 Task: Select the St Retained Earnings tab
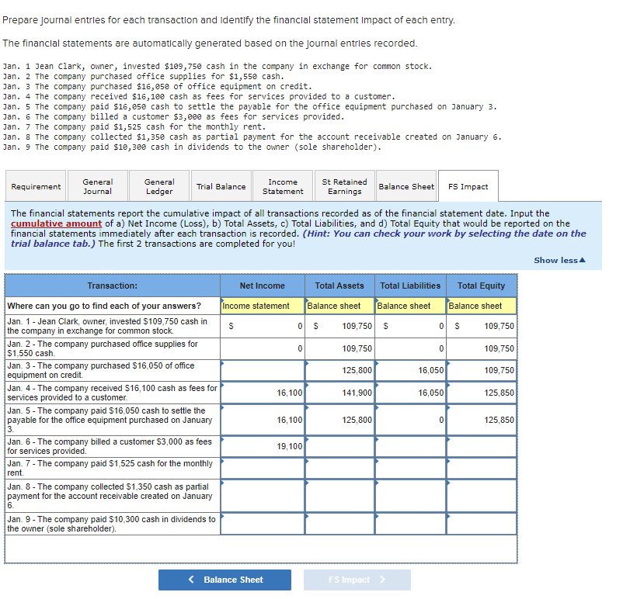point(344,185)
